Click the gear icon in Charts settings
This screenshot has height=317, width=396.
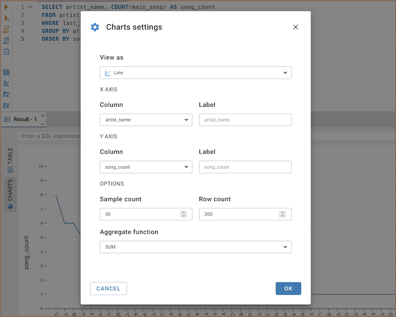coord(95,27)
